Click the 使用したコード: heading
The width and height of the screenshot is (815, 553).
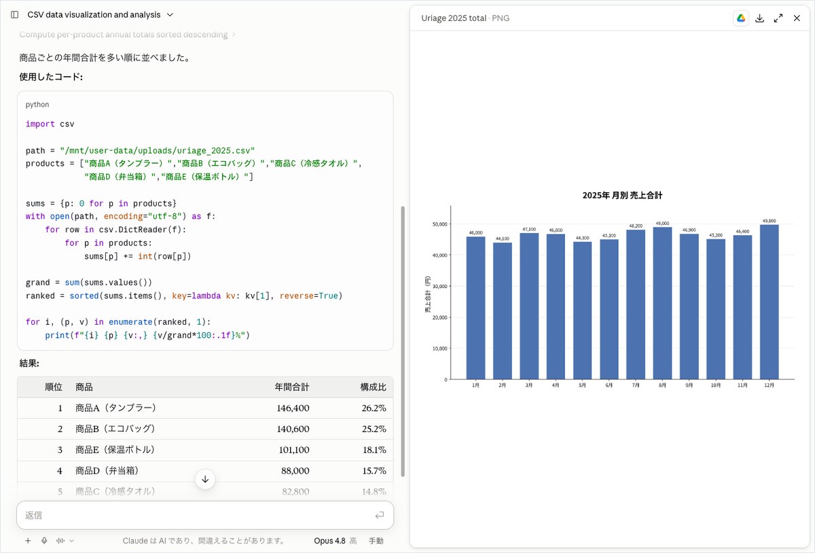(x=51, y=77)
